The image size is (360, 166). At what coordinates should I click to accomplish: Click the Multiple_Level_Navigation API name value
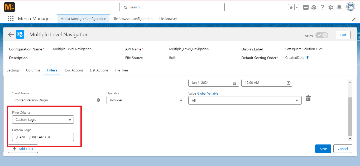[x=189, y=49]
